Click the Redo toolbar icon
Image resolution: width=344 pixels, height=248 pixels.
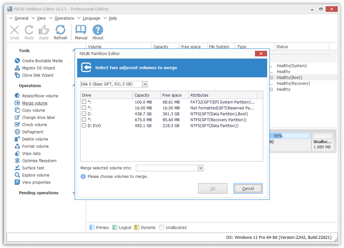click(x=29, y=30)
